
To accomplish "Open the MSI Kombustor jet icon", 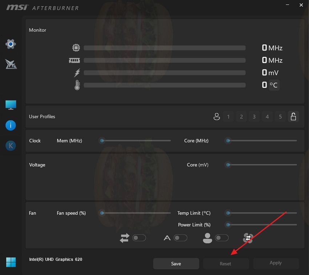I will (x=11, y=64).
